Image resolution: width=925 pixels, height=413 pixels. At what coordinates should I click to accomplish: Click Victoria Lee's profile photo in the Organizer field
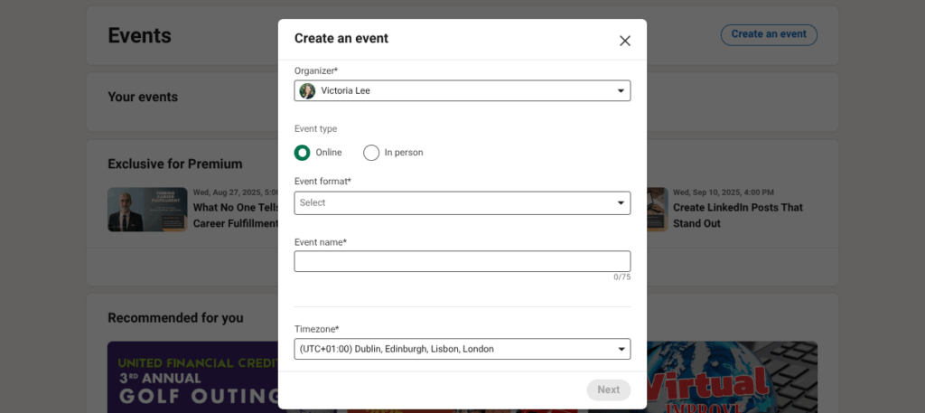(307, 91)
